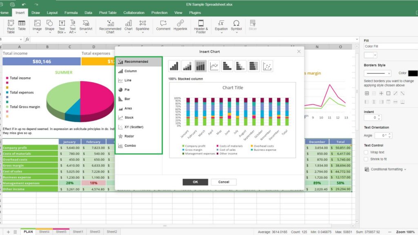Viewport: 418px width, 235px height.
Task: Open the cell name box dropdown
Action: click(x=21, y=40)
